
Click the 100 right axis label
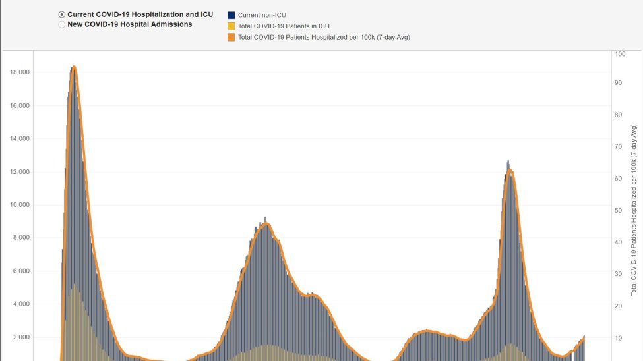tap(620, 54)
